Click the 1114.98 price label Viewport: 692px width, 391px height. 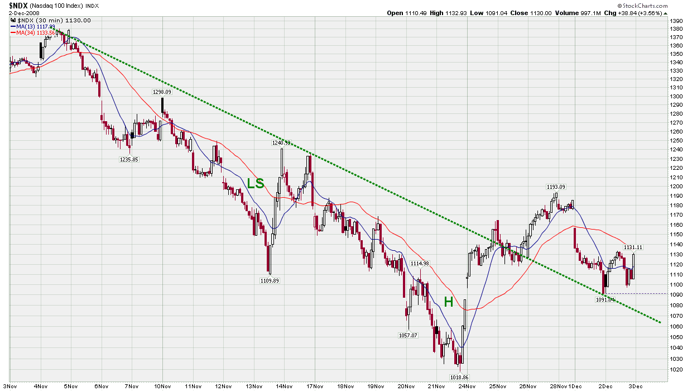(420, 263)
